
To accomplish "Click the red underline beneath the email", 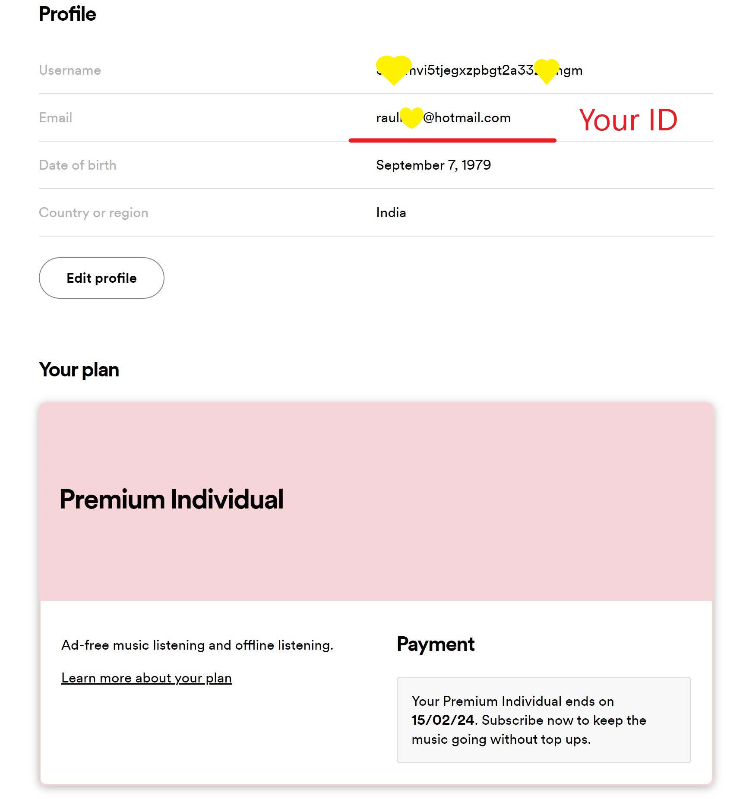I will pos(452,140).
